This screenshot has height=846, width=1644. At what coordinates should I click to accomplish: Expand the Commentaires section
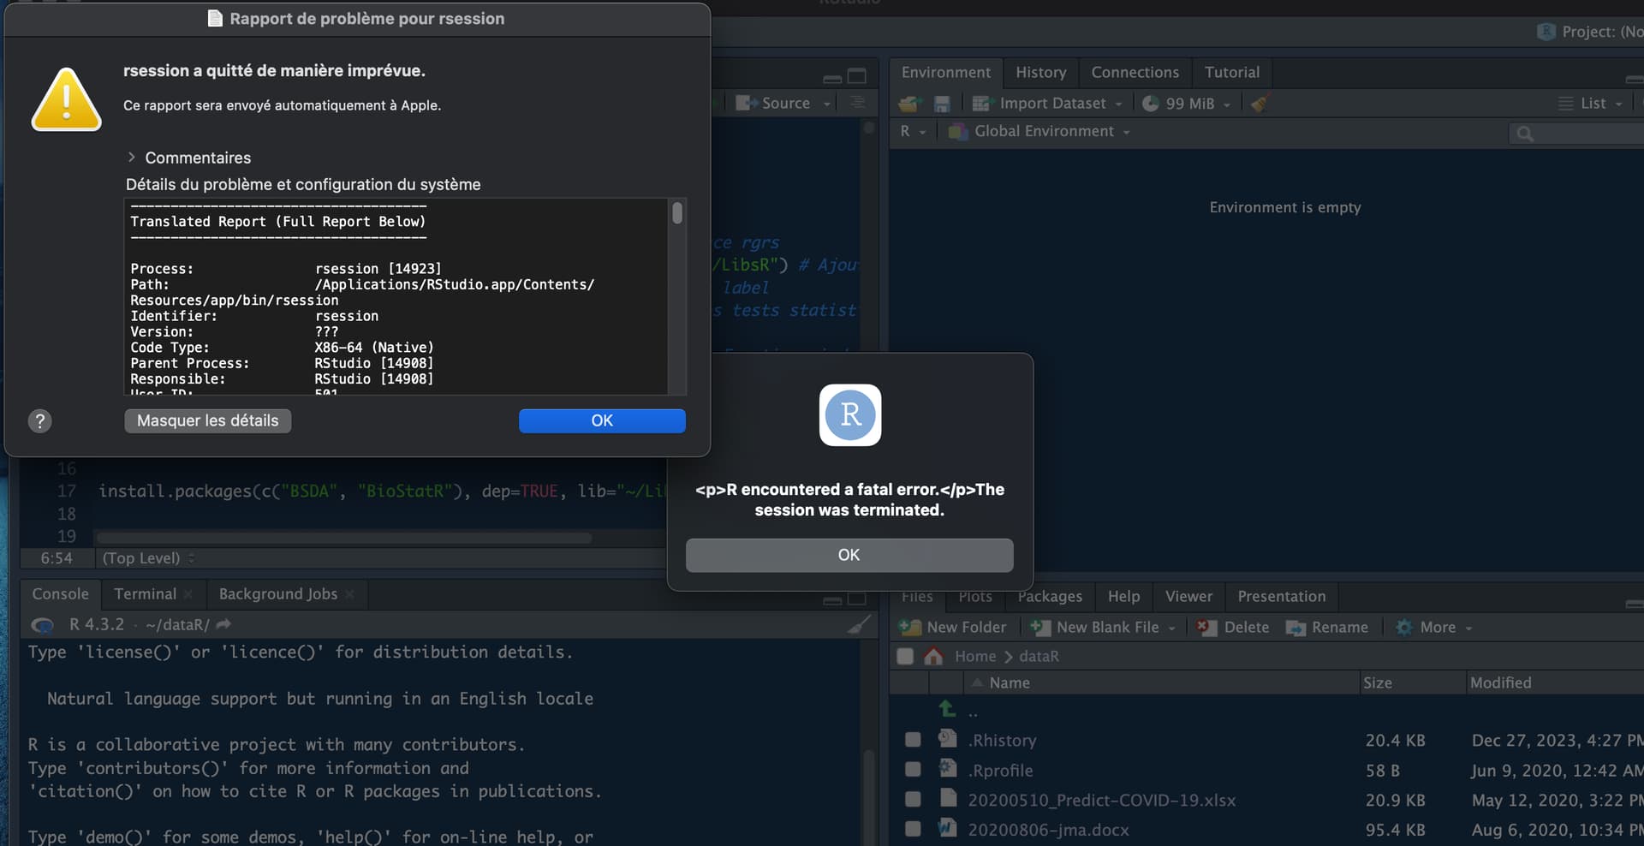click(131, 158)
